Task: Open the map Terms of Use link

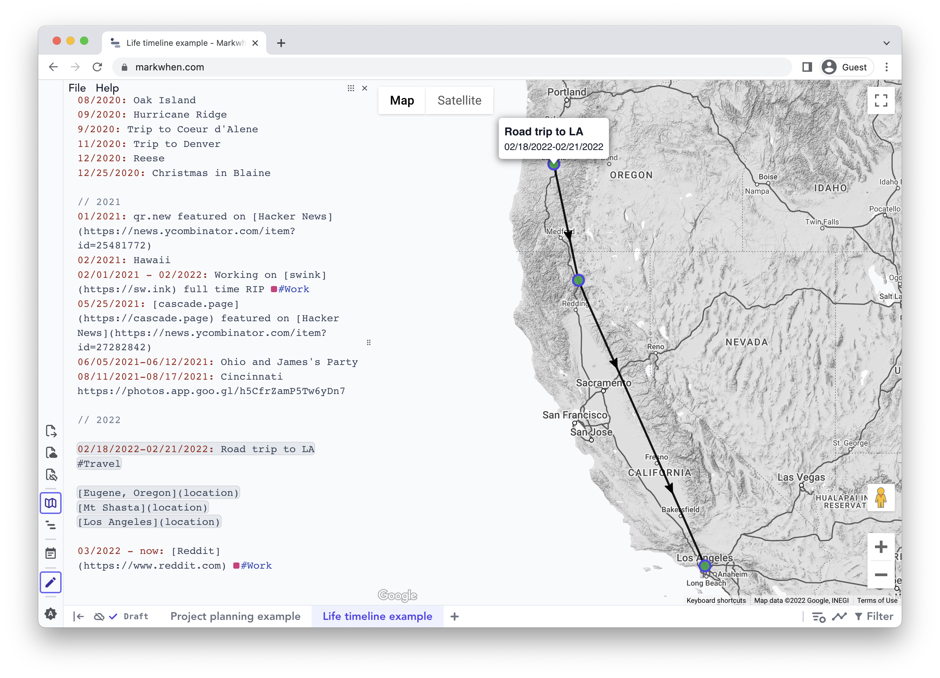Action: [x=877, y=600]
